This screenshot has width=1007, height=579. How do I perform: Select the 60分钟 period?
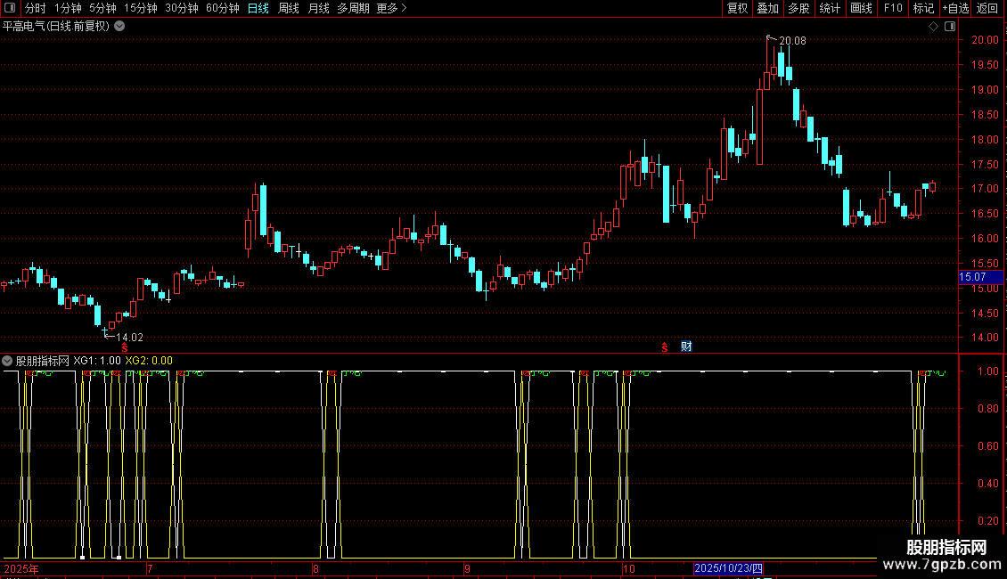[x=222, y=8]
